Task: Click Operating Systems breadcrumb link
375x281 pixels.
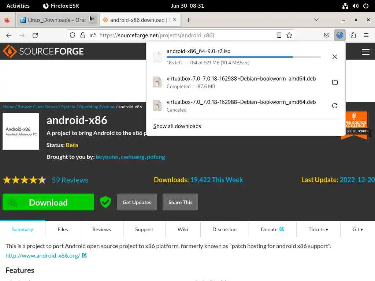Action: 97,107
